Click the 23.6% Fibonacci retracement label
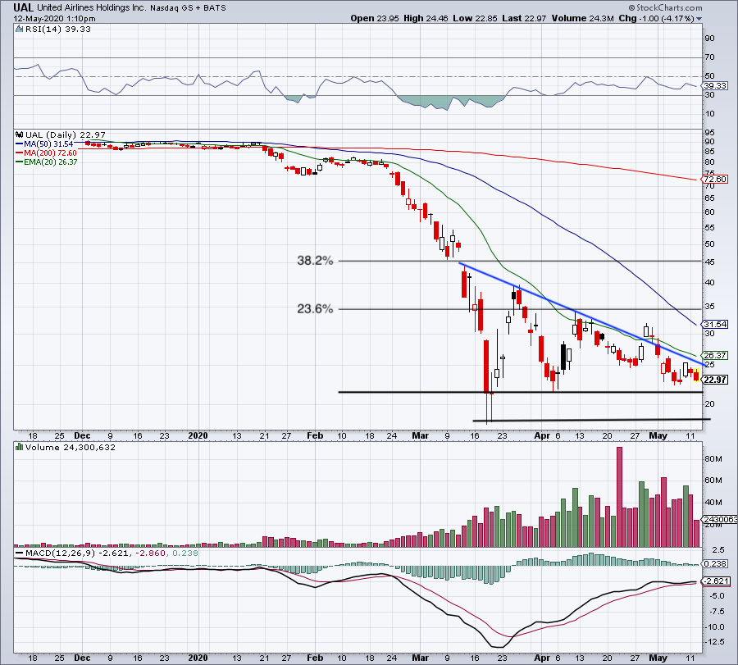Screen dimensions: 738x665 pyautogui.click(x=315, y=309)
